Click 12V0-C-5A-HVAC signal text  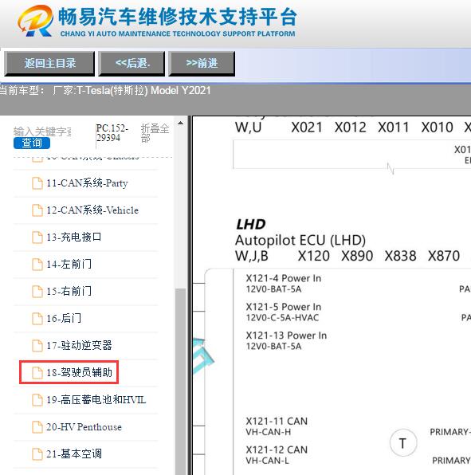(x=282, y=318)
